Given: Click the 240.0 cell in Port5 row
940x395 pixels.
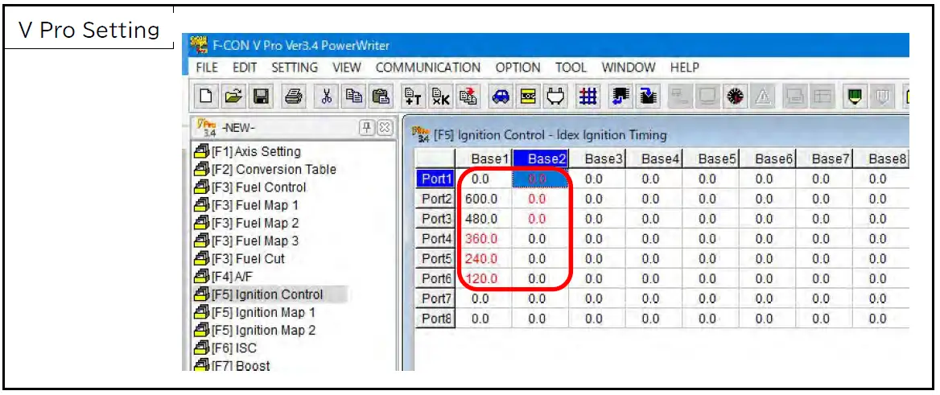Looking at the screenshot, I should point(484,259).
